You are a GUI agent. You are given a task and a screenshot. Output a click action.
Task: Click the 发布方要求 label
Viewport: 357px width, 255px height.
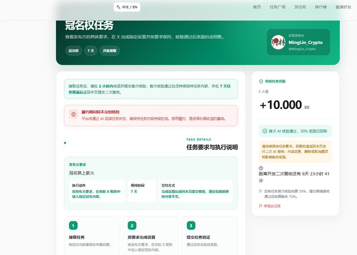(77, 165)
